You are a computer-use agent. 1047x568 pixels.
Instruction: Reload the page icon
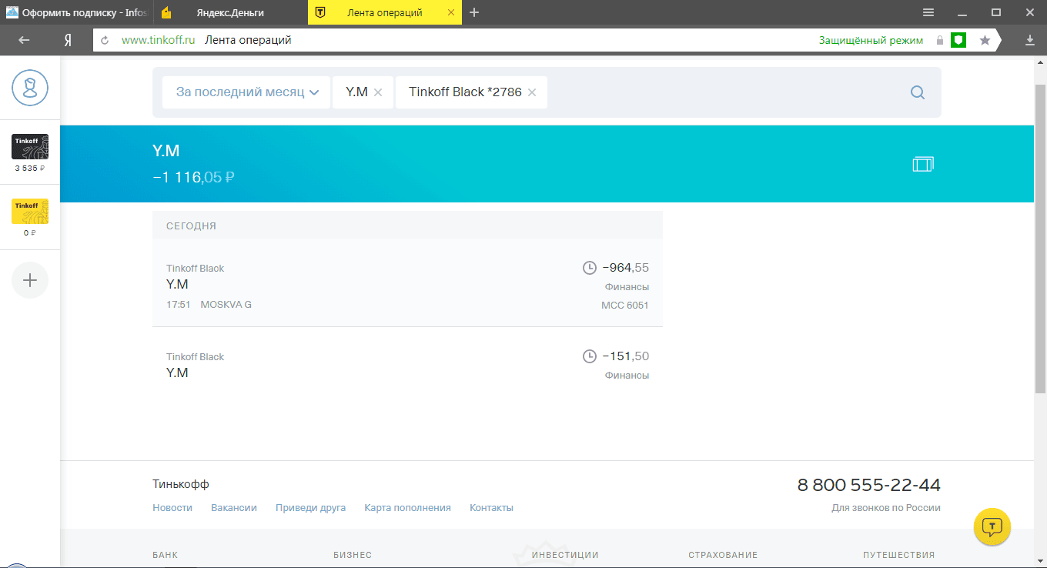(x=105, y=40)
